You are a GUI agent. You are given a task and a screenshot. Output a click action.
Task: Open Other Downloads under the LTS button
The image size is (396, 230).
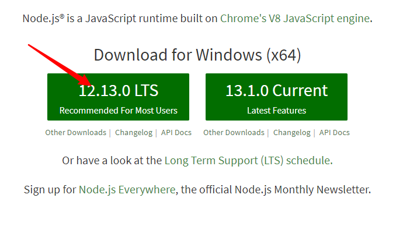point(76,133)
